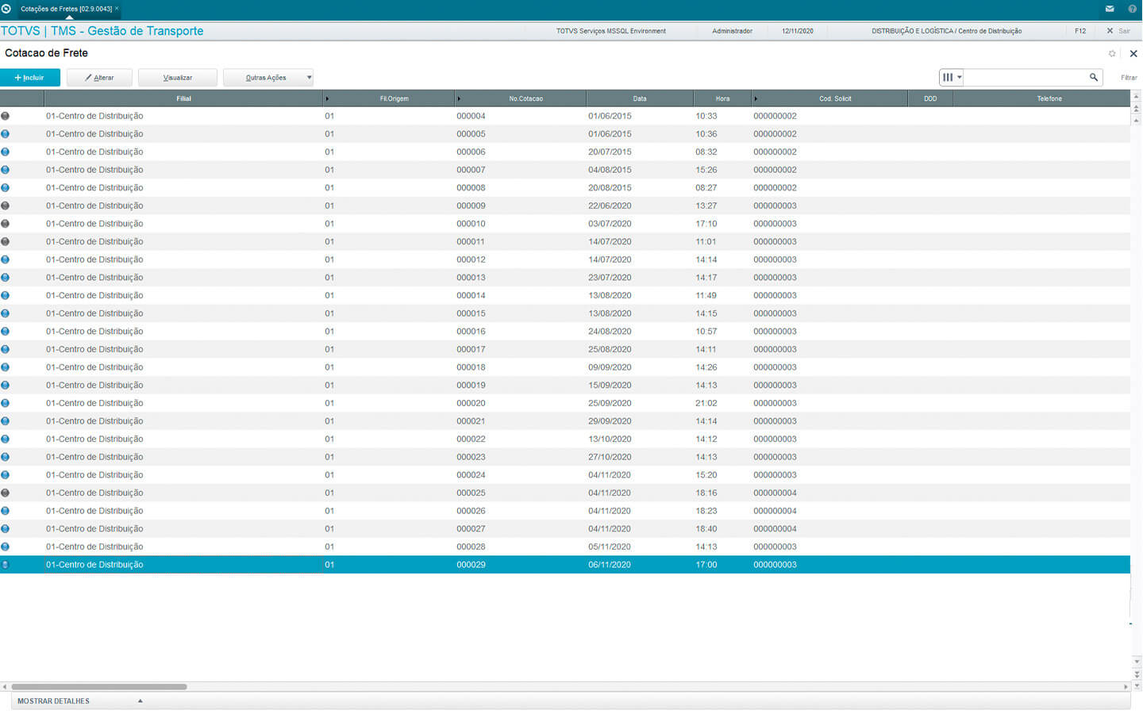This screenshot has height=714, width=1143.
Task: Click the favorite star icon
Action: click(1111, 54)
